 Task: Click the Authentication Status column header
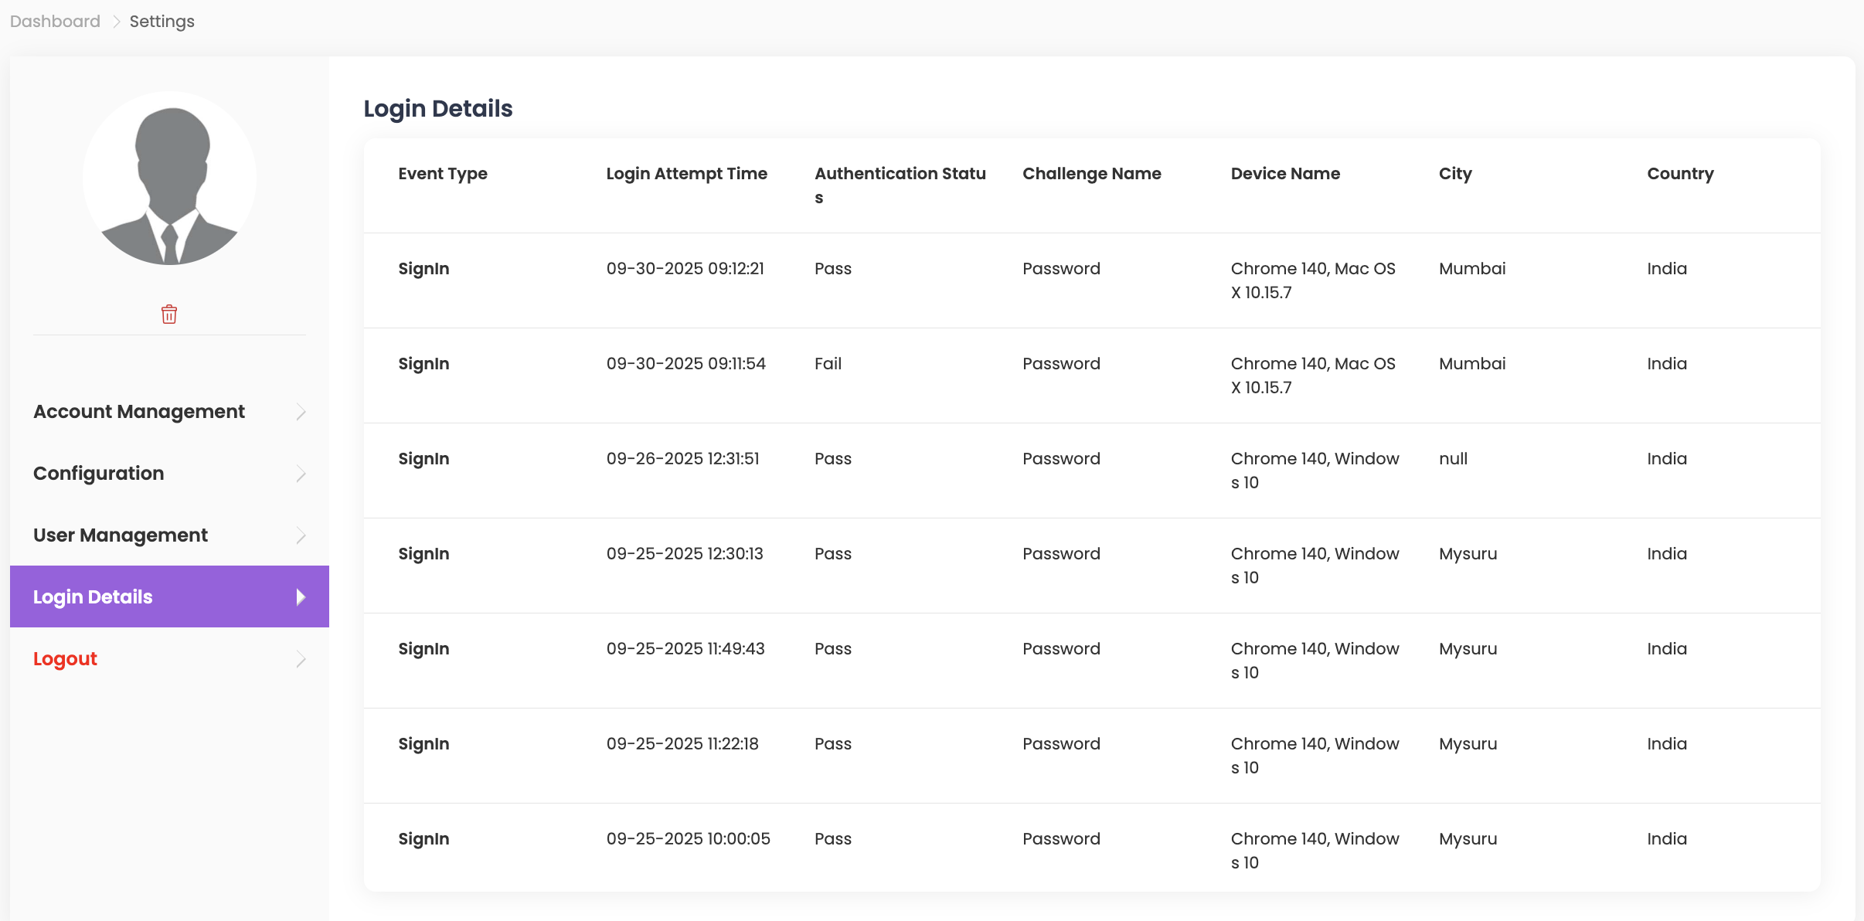point(900,184)
